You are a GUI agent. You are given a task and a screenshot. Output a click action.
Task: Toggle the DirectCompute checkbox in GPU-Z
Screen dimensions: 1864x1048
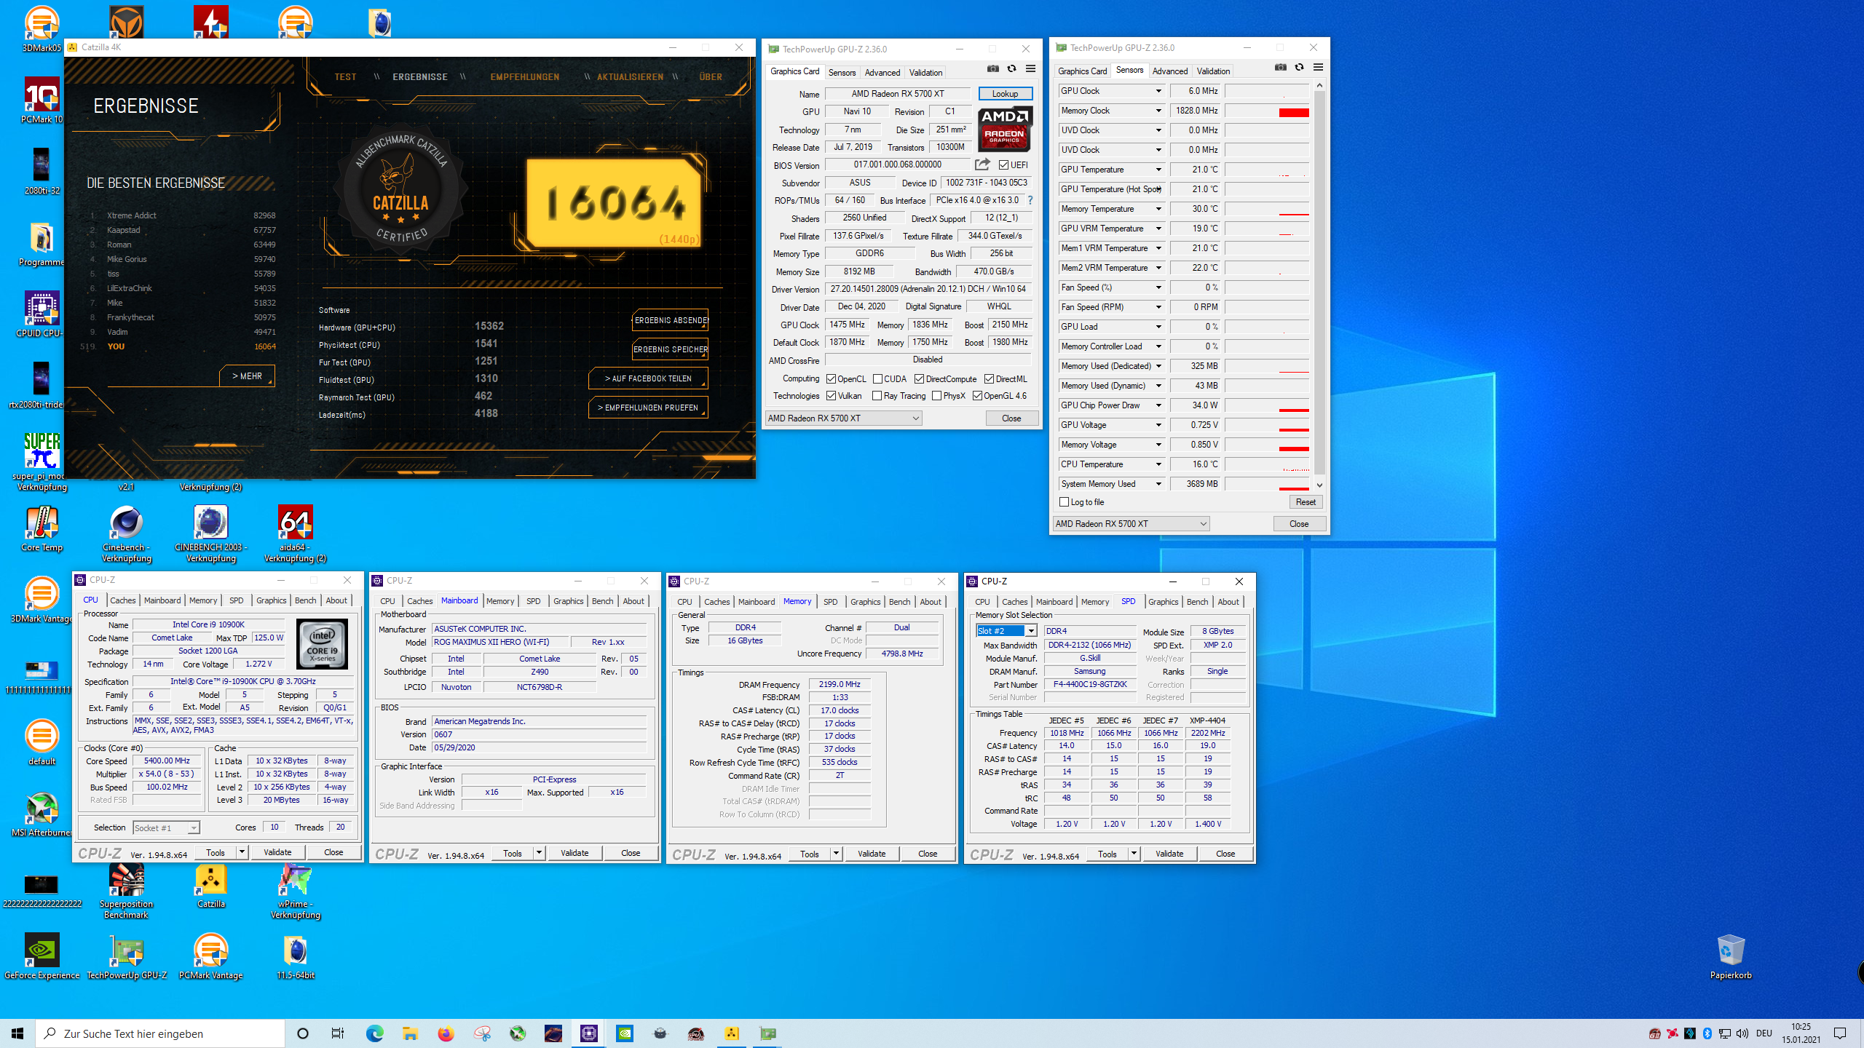point(919,379)
